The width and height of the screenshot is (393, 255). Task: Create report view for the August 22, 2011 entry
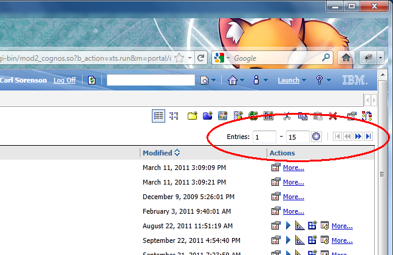pyautogui.click(x=312, y=225)
